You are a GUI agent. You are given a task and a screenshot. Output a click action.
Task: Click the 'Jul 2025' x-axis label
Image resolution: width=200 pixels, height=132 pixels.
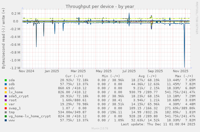point(129,71)
